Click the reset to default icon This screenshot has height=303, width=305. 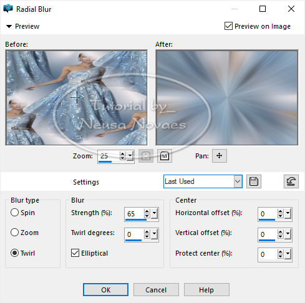click(x=291, y=181)
